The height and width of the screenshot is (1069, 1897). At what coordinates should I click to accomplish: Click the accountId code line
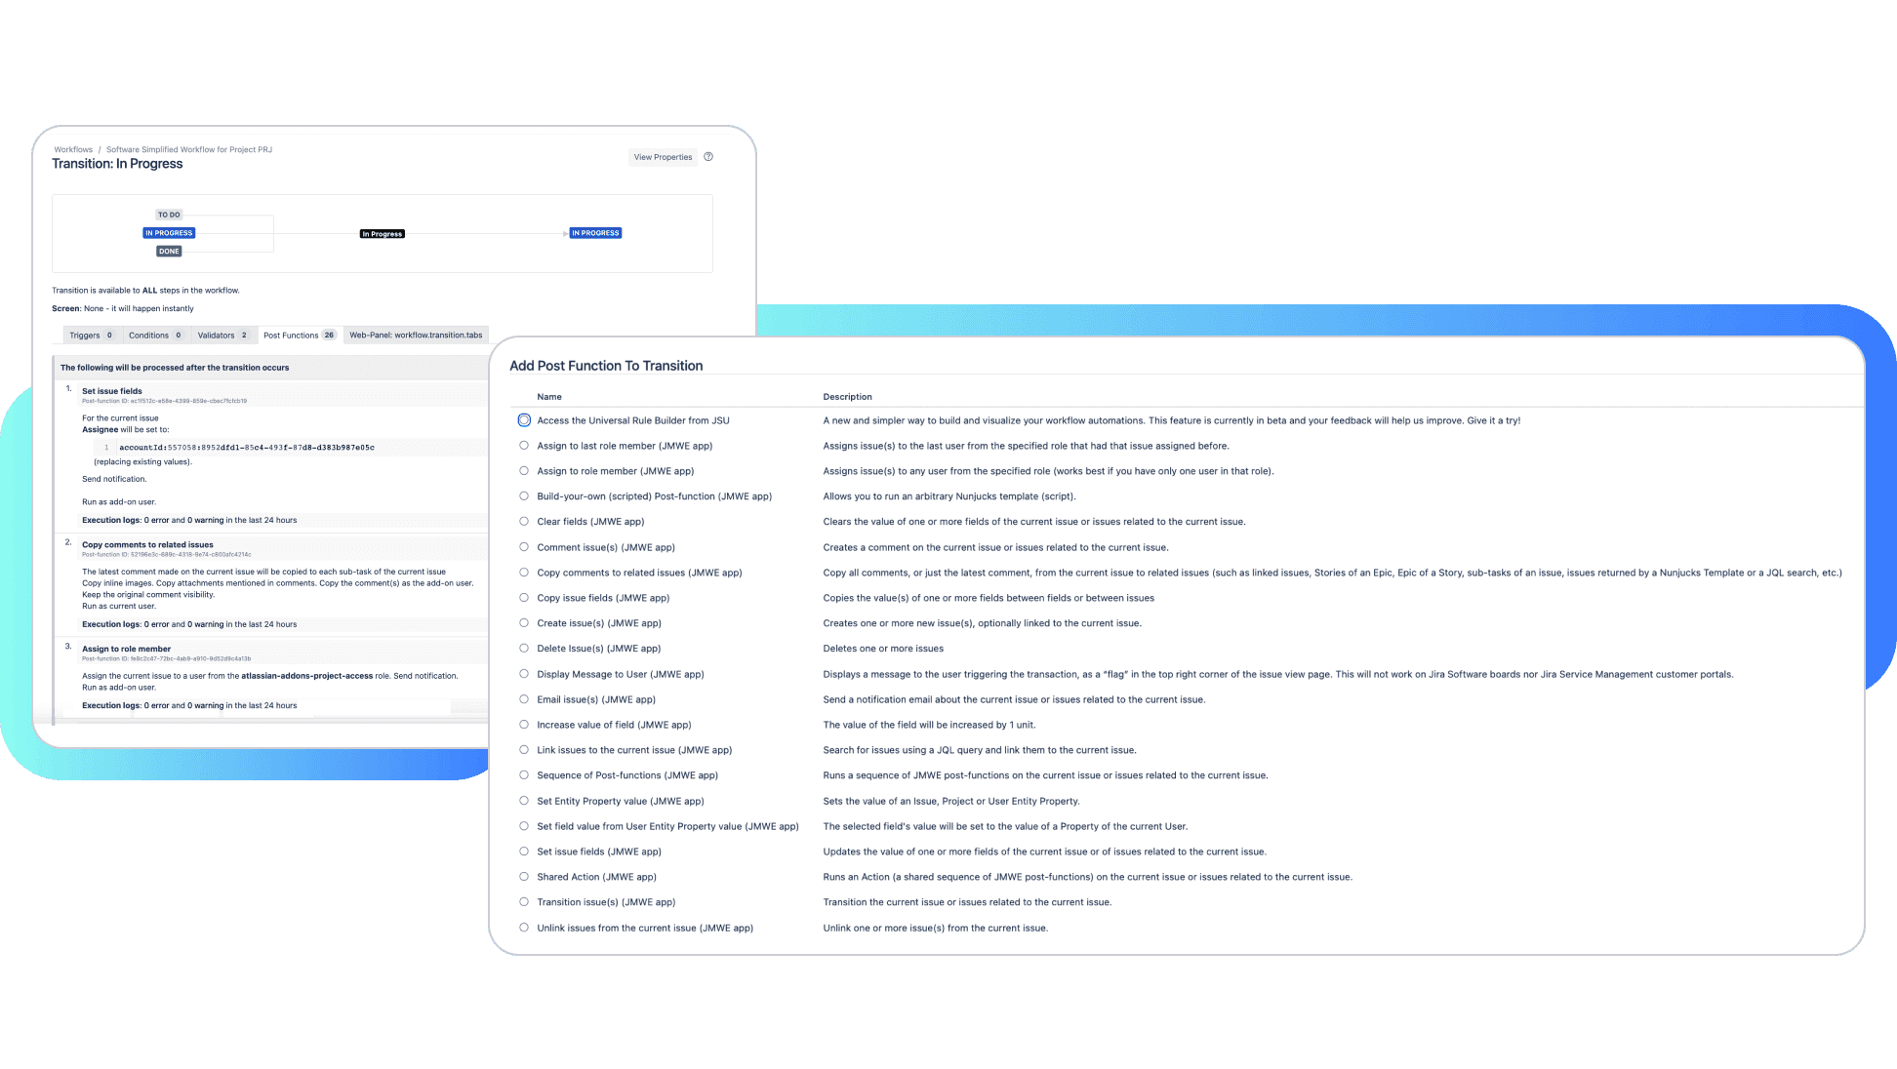[x=247, y=448]
